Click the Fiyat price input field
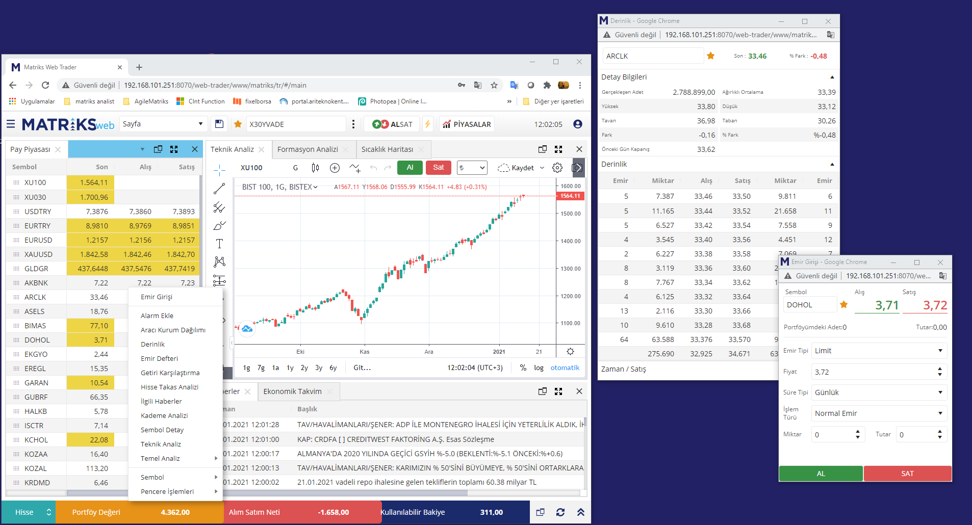Viewport: 972px width, 525px height. [873, 372]
